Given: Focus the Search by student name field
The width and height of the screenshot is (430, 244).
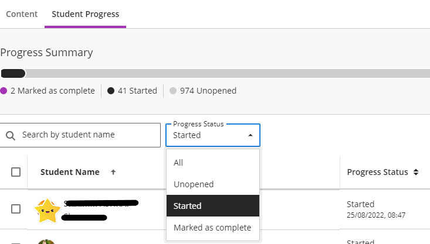Looking at the screenshot, I should point(88,135).
